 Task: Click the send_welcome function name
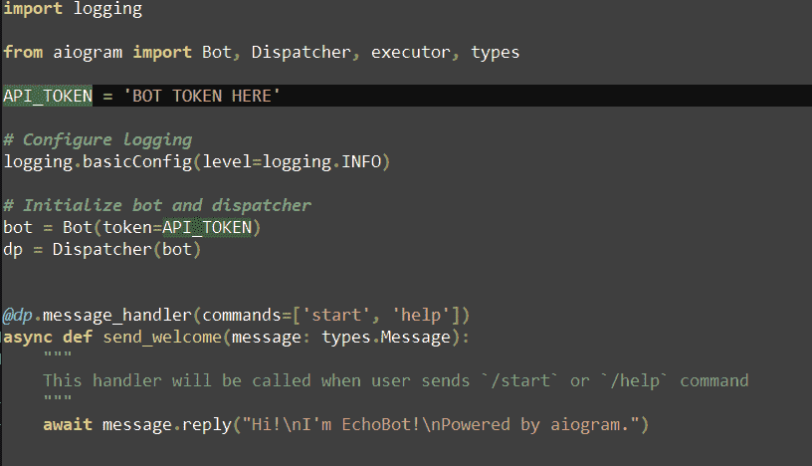tap(162, 338)
